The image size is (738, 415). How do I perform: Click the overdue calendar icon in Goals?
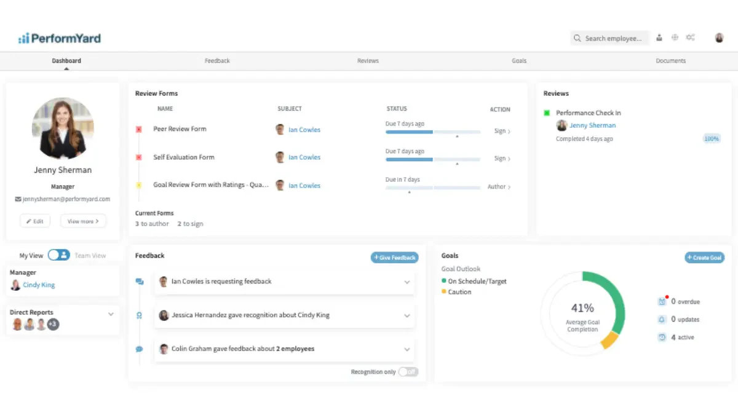tap(662, 301)
